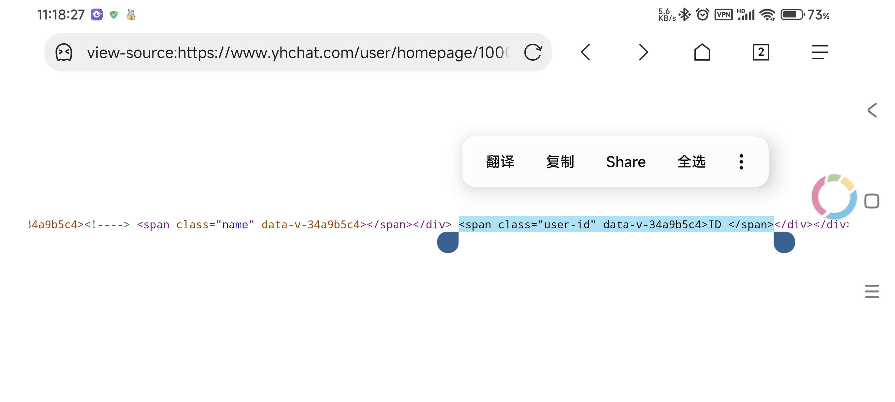
Task: Tap the span class="name" source text
Action: coord(196,224)
